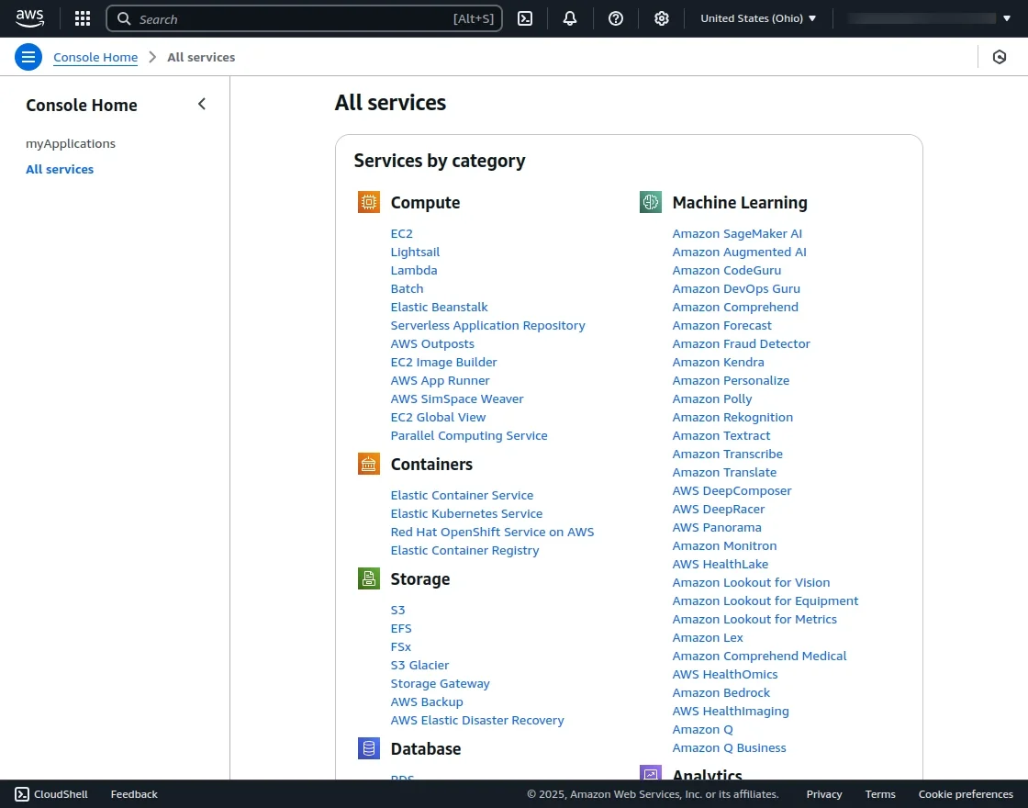
Task: Open the help question mark icon
Action: tap(616, 18)
